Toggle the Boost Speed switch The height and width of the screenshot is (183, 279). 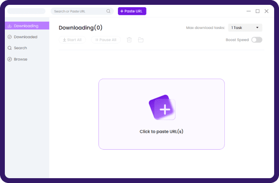(257, 40)
